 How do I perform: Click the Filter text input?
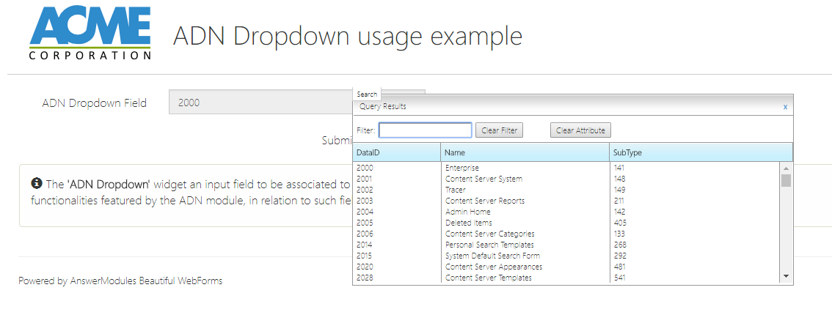click(425, 130)
